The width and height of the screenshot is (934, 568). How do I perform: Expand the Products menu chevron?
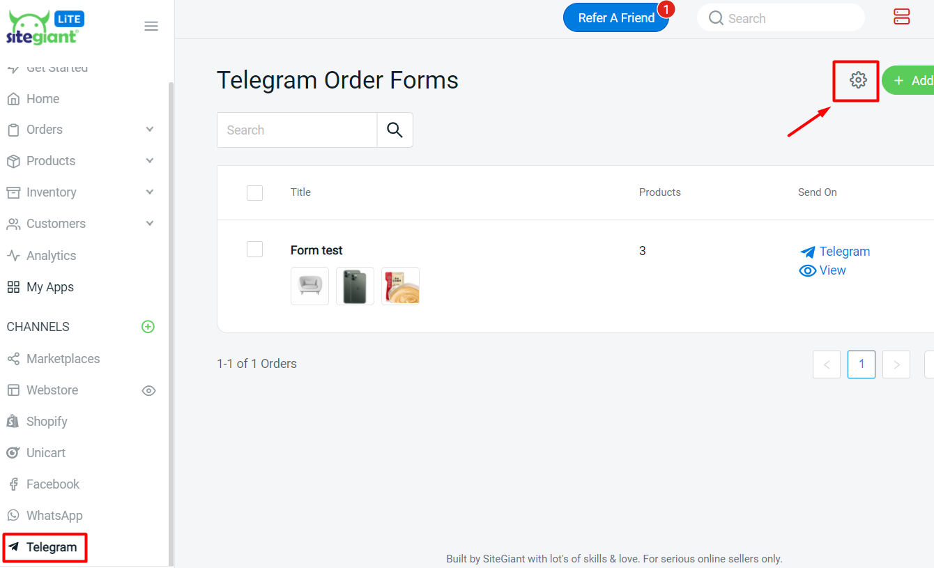tap(149, 161)
